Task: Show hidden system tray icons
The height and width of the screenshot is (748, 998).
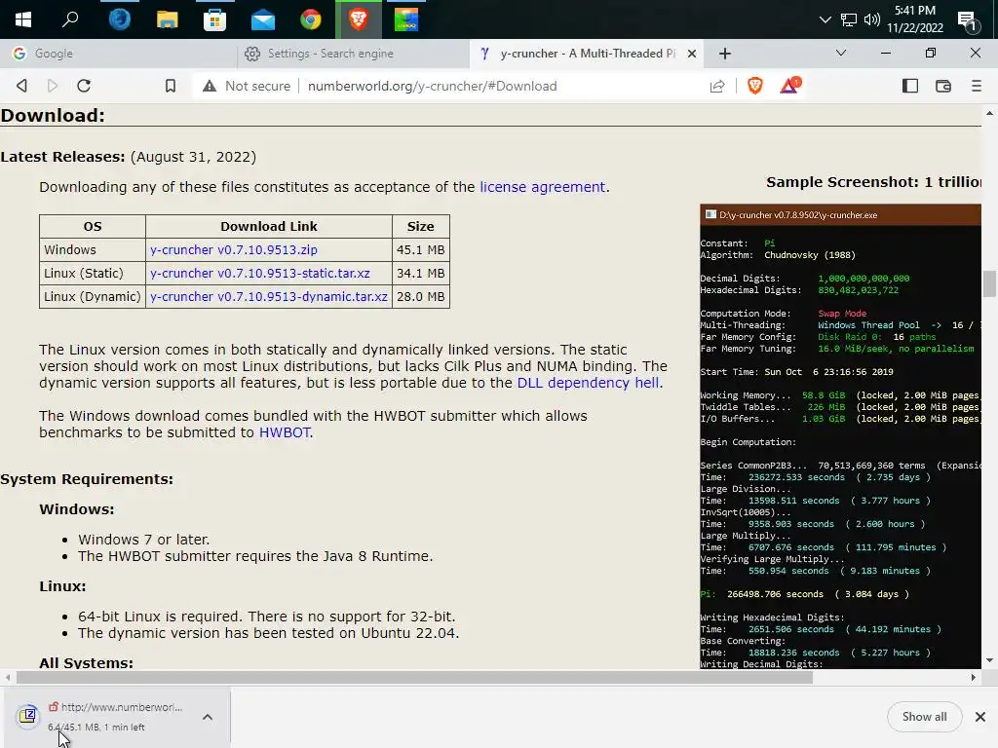Action: (825, 19)
